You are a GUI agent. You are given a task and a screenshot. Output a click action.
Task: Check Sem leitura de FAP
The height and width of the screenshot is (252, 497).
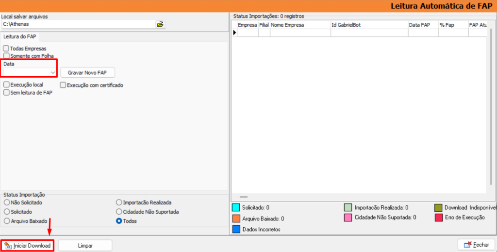click(6, 93)
